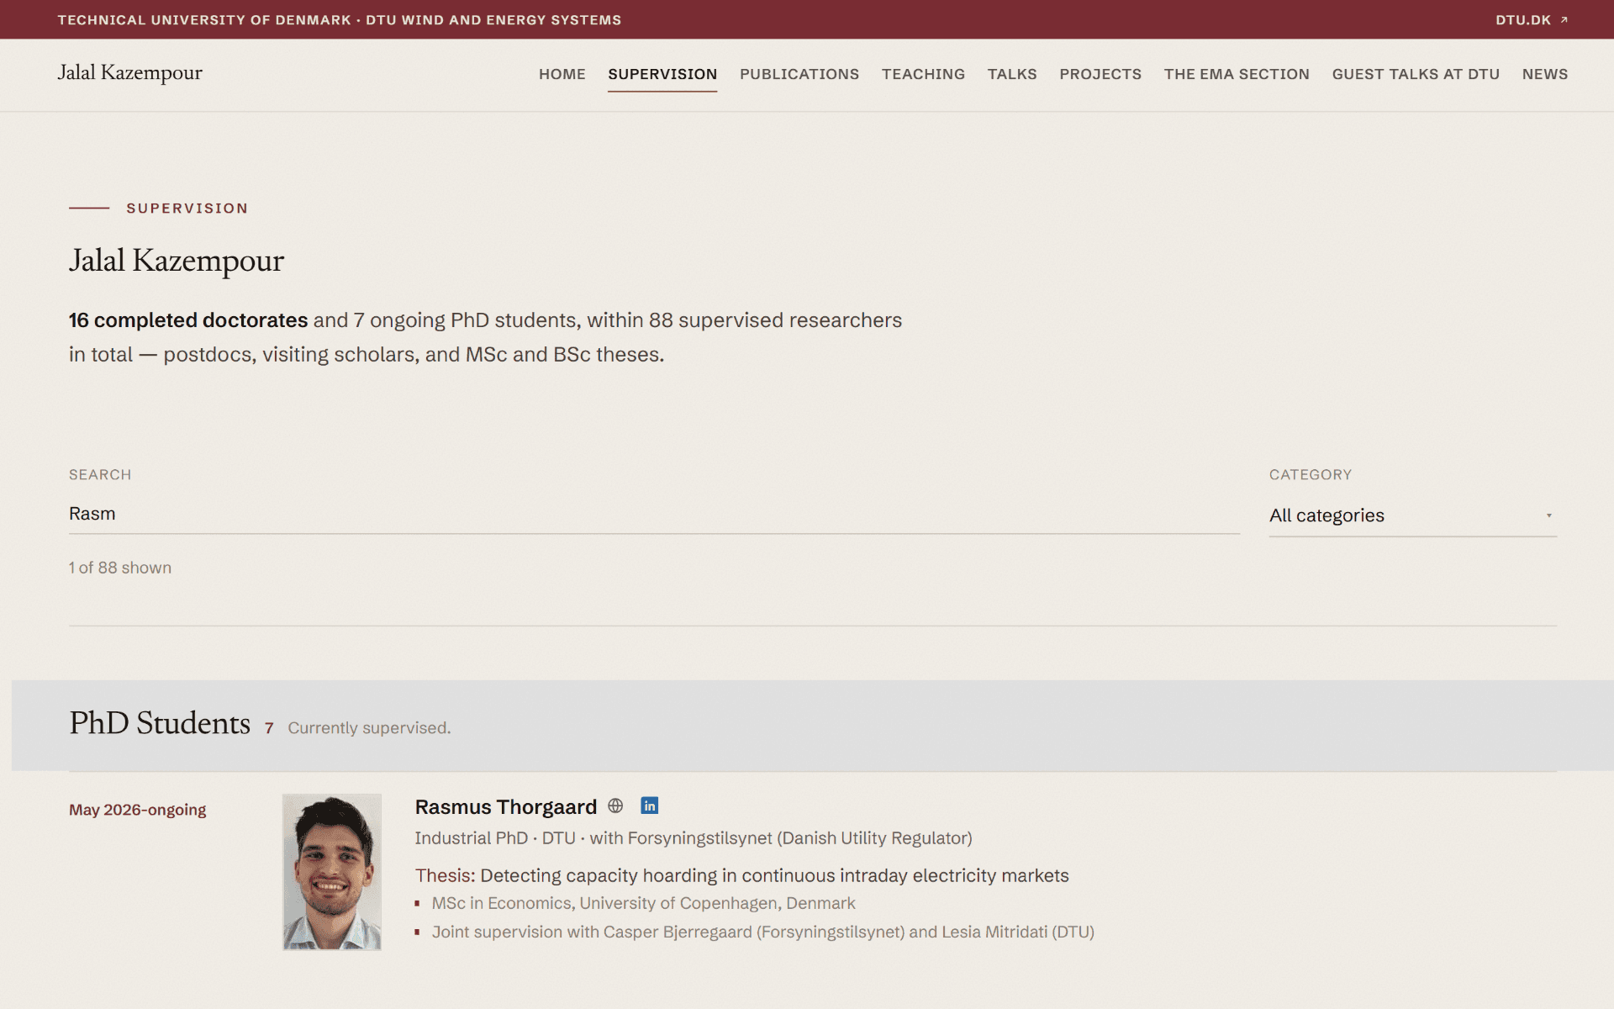Open Rasmus Thorgaard's website globe icon

click(615, 806)
